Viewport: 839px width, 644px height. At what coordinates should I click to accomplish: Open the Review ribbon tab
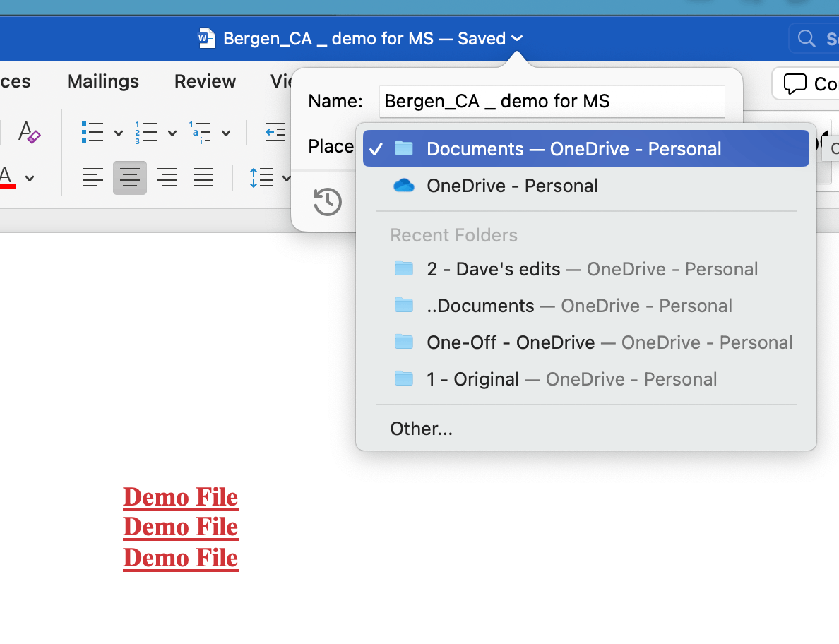(x=205, y=81)
